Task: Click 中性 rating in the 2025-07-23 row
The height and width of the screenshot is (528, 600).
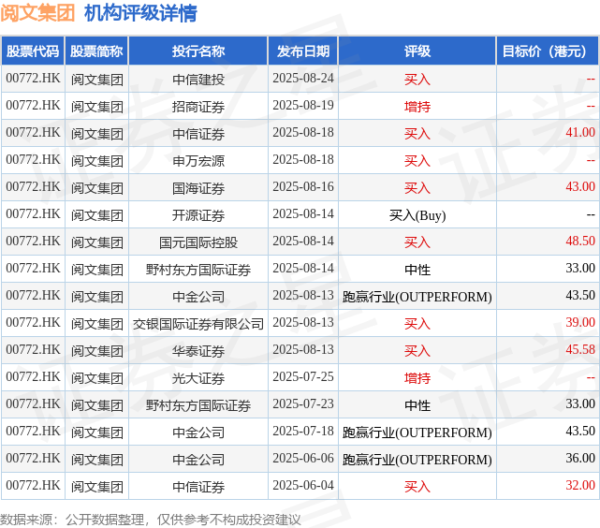Action: (x=417, y=405)
